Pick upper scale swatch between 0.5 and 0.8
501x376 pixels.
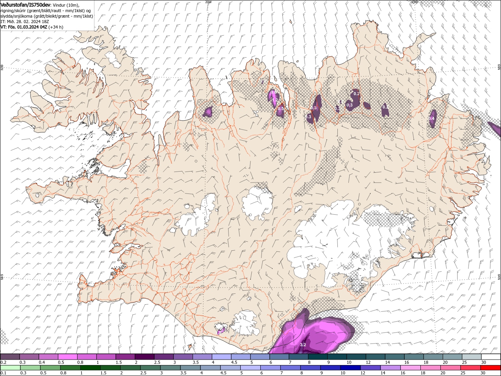(x=68, y=357)
